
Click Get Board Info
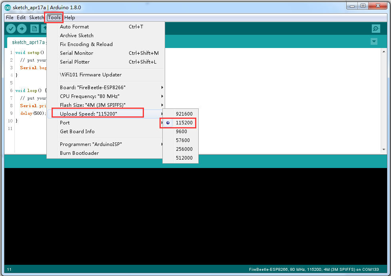pyautogui.click(x=77, y=132)
